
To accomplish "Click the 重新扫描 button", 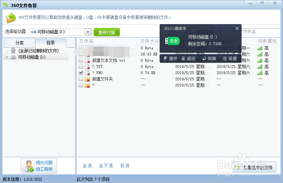I will [107, 32].
